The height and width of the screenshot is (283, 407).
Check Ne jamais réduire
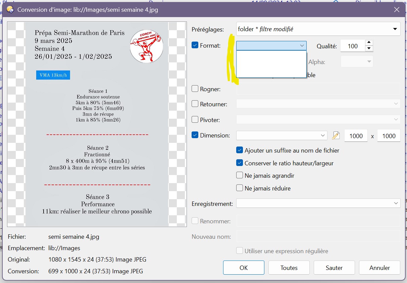click(x=240, y=188)
